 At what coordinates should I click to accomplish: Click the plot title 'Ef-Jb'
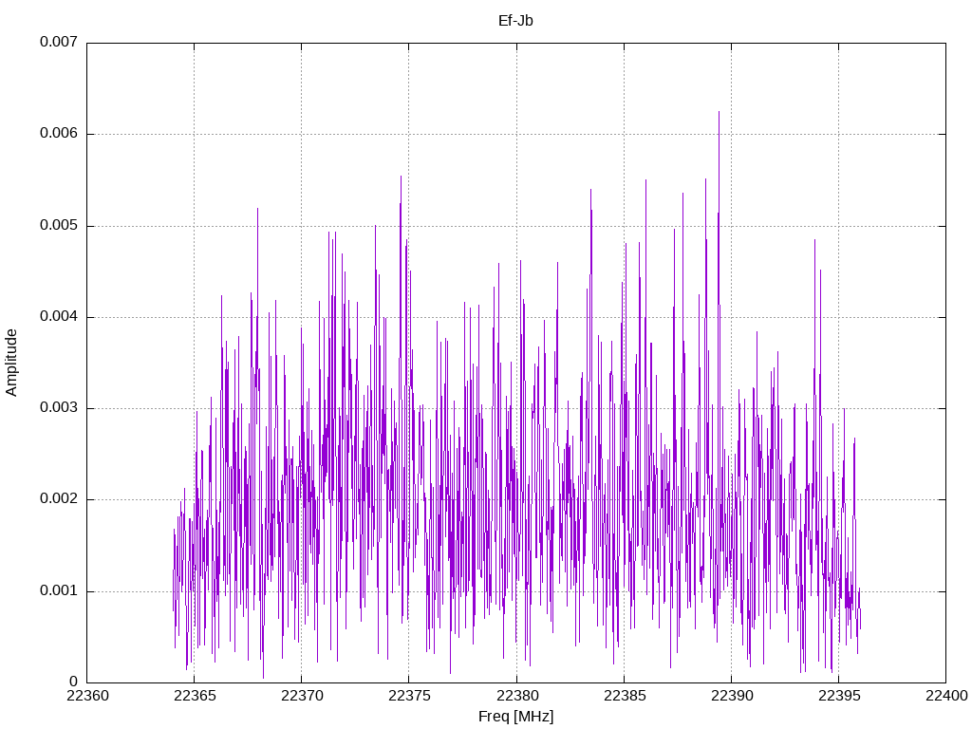tap(515, 21)
